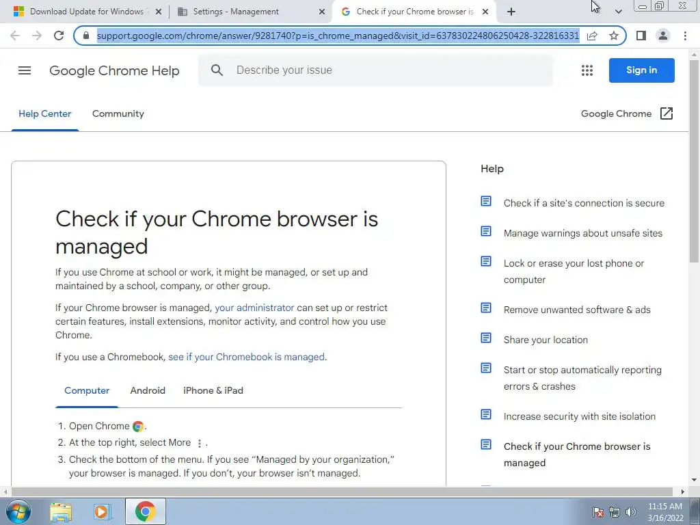
Task: Open the Google apps grid
Action: [587, 70]
